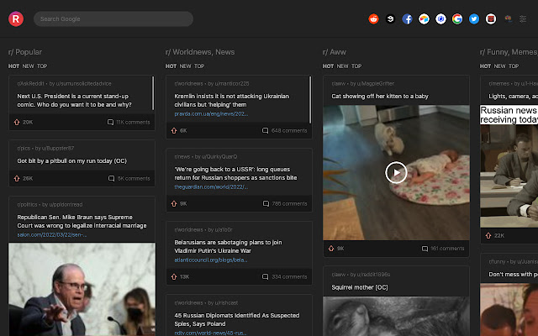Switch to HOT tab under r/ Aww
The width and height of the screenshot is (538, 336).
click(328, 66)
